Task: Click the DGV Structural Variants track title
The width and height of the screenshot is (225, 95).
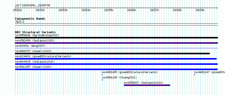Action: click(x=35, y=32)
